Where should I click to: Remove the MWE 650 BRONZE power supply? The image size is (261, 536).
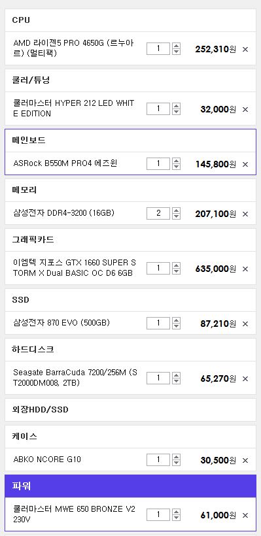click(x=245, y=515)
